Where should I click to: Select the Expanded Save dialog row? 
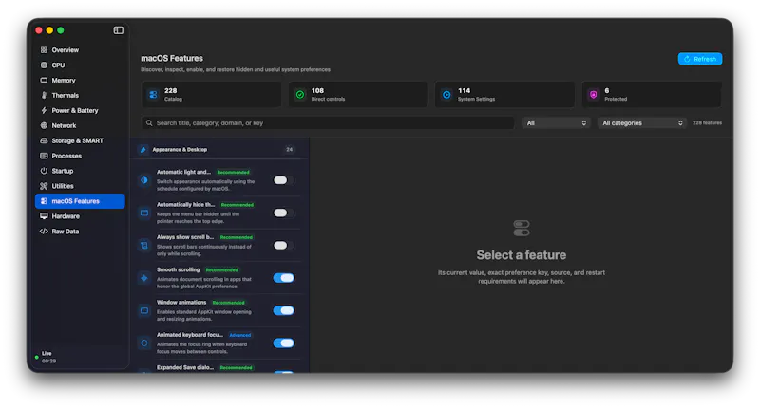pyautogui.click(x=219, y=368)
